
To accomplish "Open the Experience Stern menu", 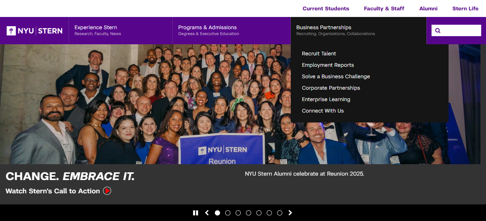I will click(x=120, y=31).
